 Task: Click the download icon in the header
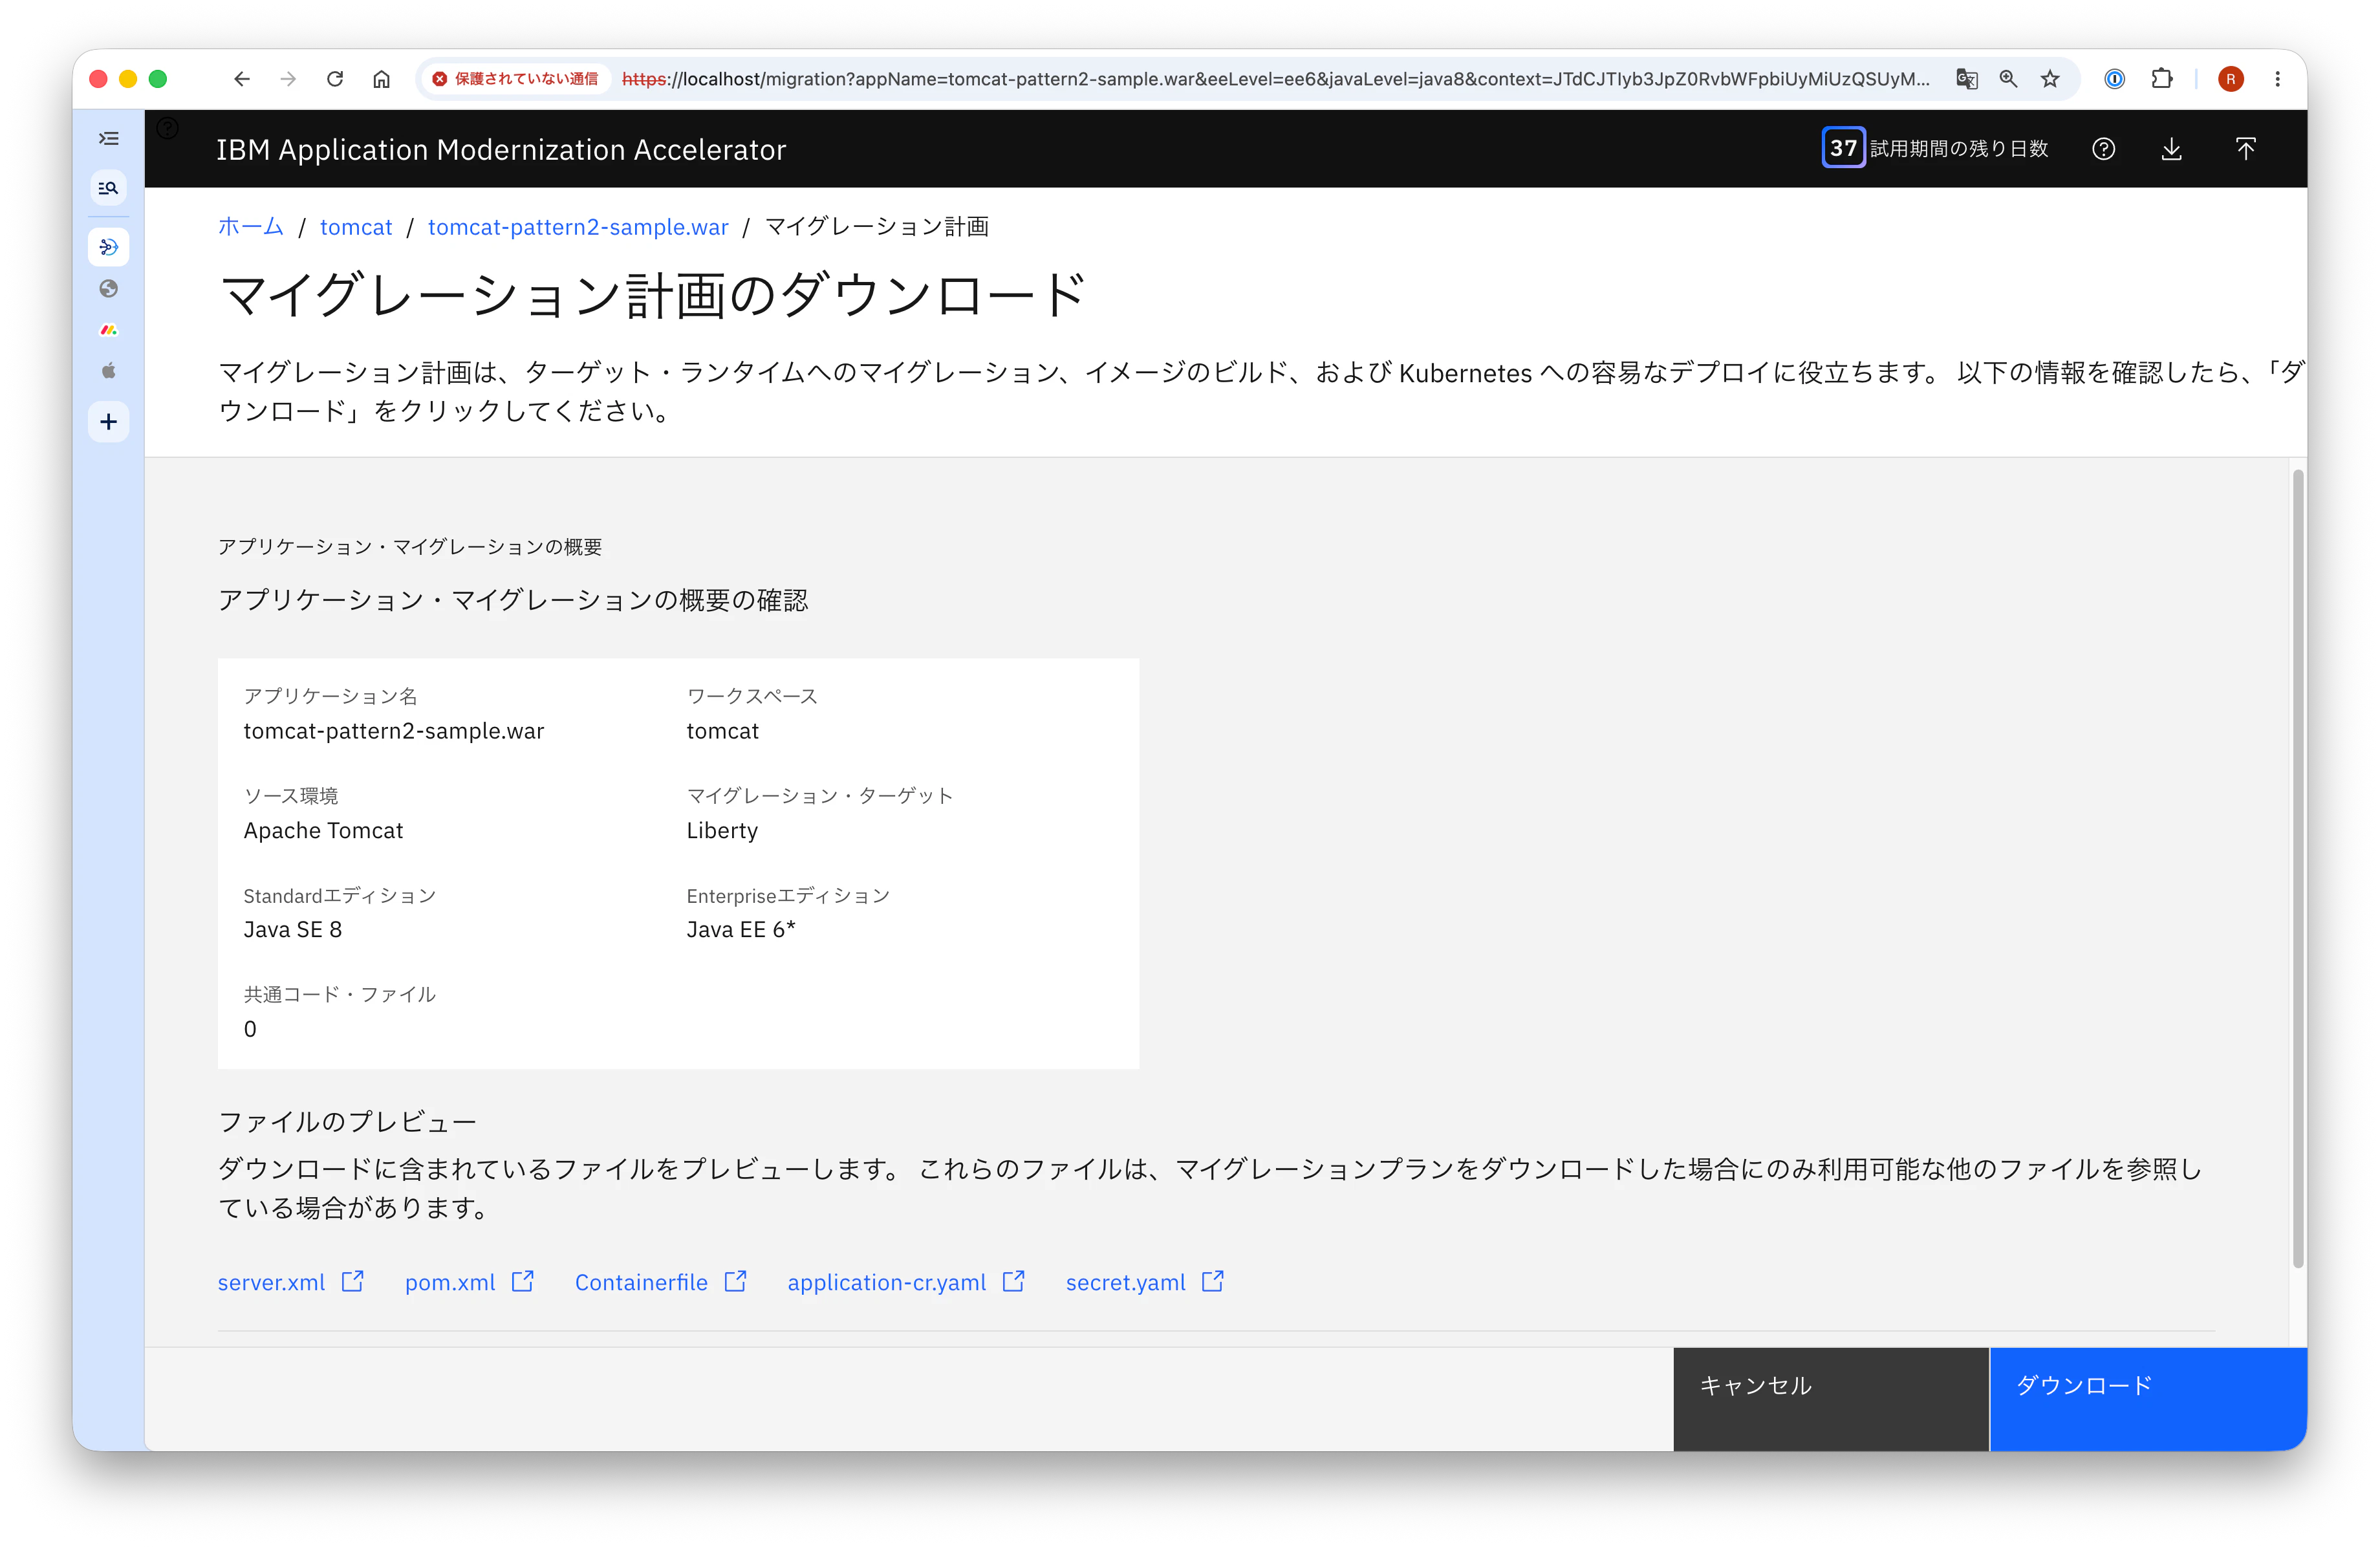[2171, 149]
